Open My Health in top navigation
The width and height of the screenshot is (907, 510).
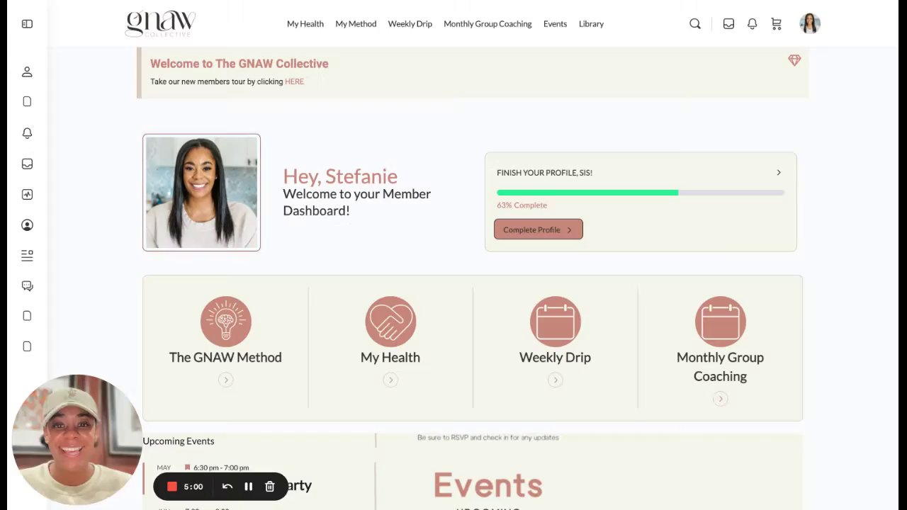305,24
